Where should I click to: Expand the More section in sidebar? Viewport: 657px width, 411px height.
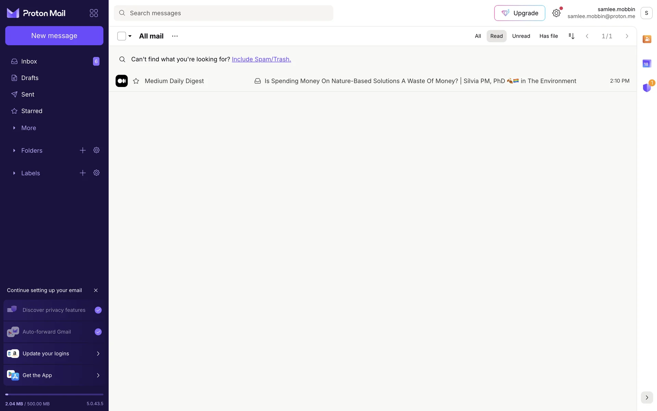(x=28, y=128)
